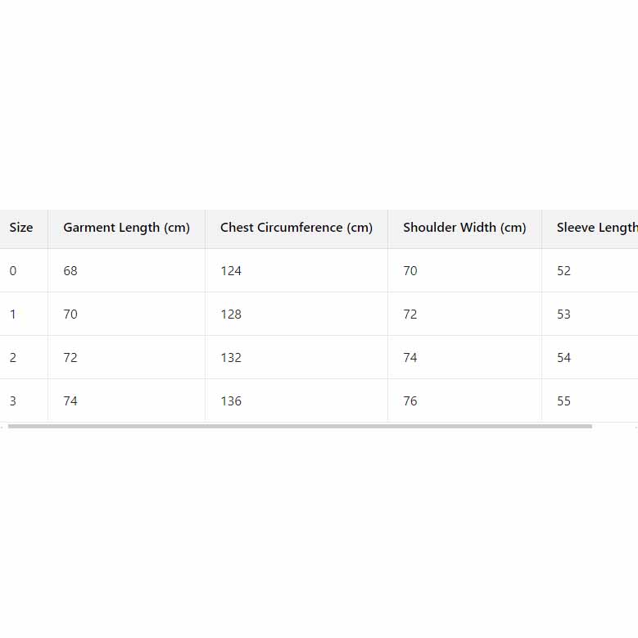638x638 pixels.
Task: Click the Size column header
Action: tap(21, 228)
